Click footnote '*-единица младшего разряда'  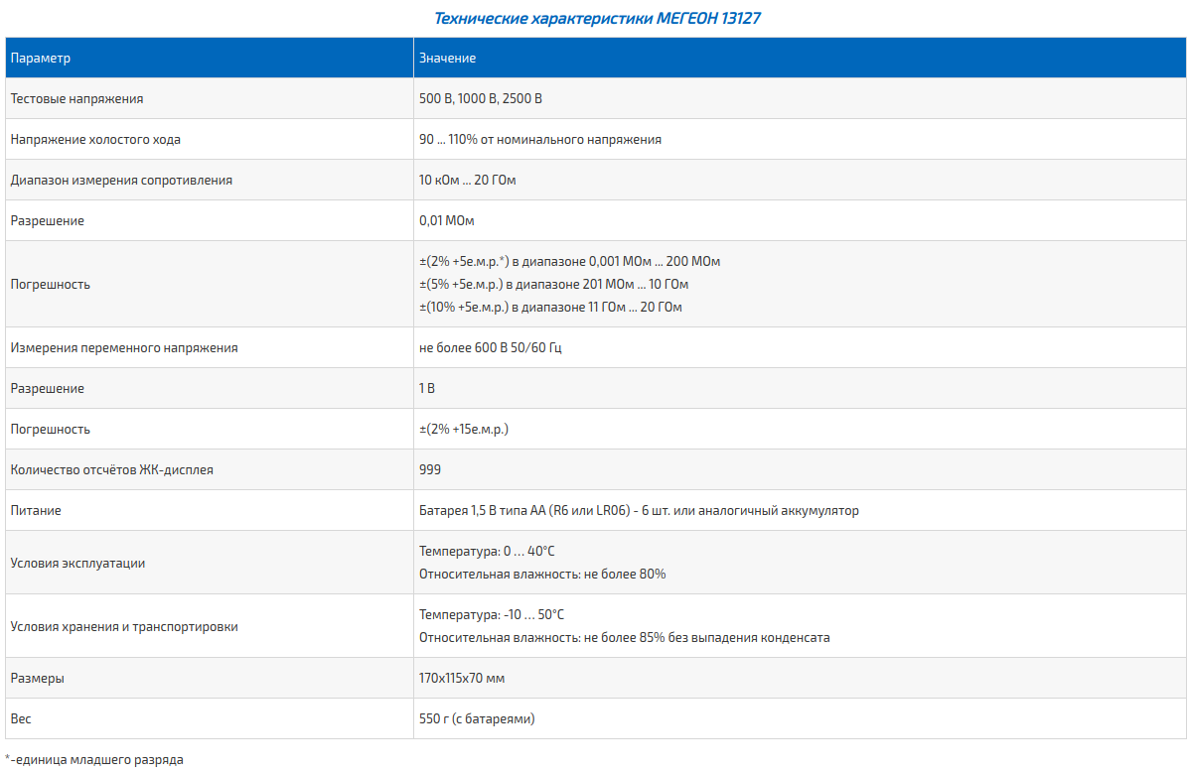(x=94, y=759)
